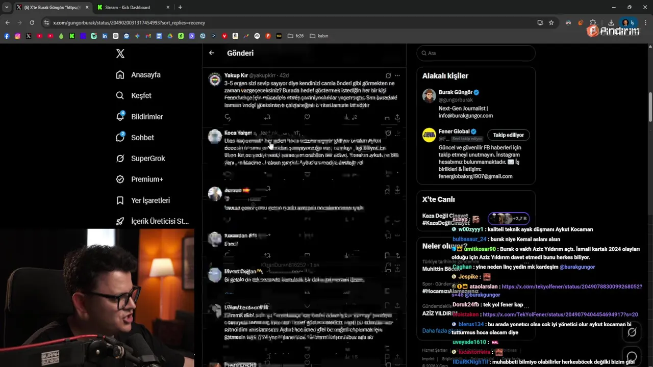Open Google Drive bookmark
The height and width of the screenshot is (367, 653).
point(170,36)
